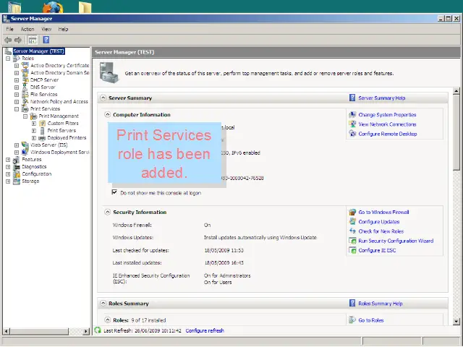Open the Help menu

click(x=63, y=29)
